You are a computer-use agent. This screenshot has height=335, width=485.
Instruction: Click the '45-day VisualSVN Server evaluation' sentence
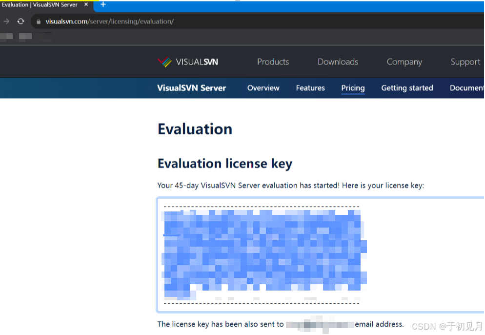tap(290, 186)
